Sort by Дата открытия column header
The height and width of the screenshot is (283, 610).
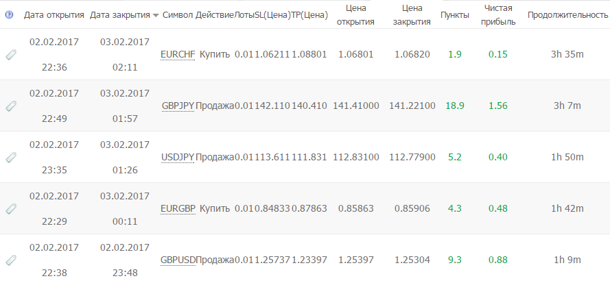click(54, 15)
